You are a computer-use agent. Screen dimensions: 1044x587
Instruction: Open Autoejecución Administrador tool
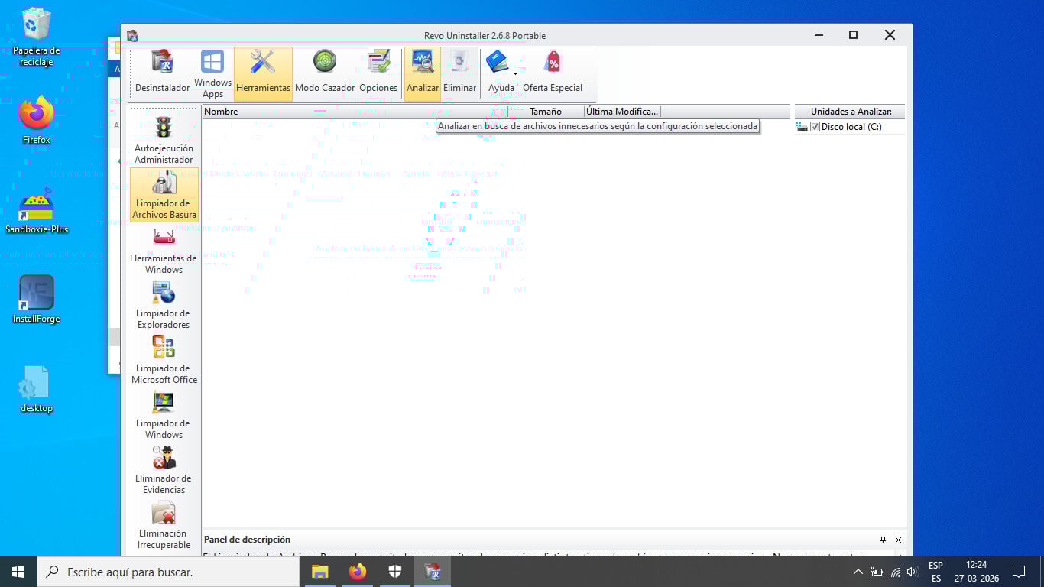[164, 141]
